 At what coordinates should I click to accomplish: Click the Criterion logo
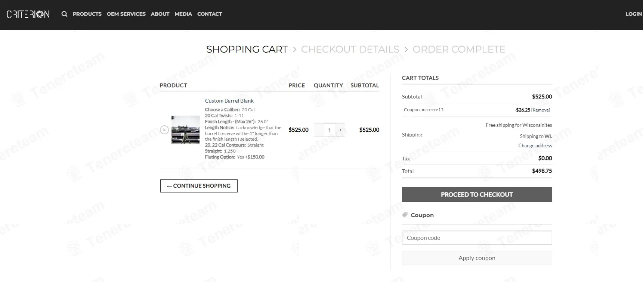pyautogui.click(x=28, y=14)
